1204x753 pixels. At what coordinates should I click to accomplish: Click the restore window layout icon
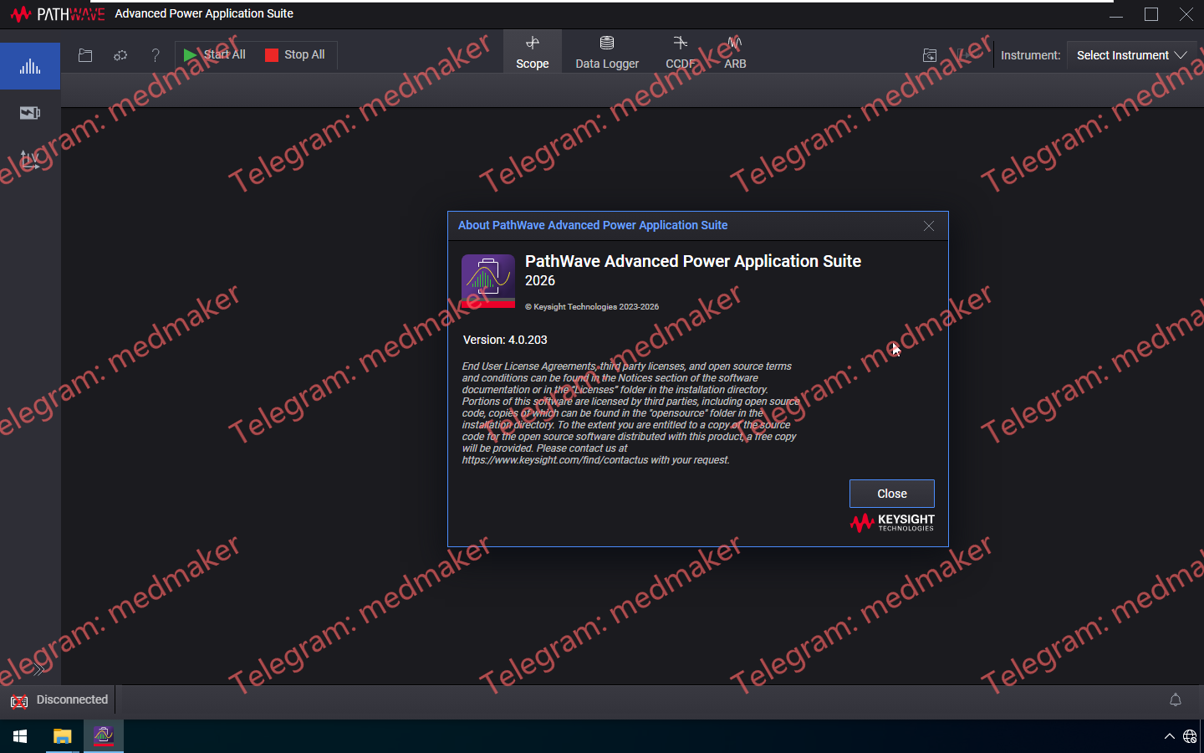click(930, 55)
